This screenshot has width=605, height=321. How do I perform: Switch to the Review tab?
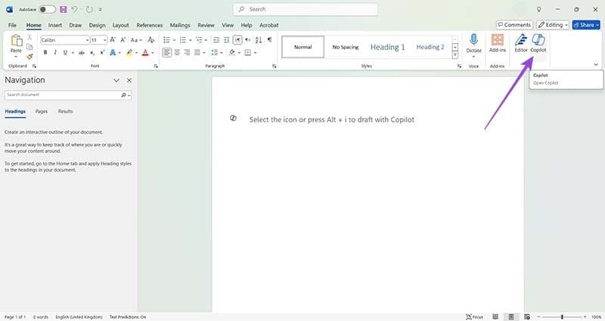click(x=206, y=25)
